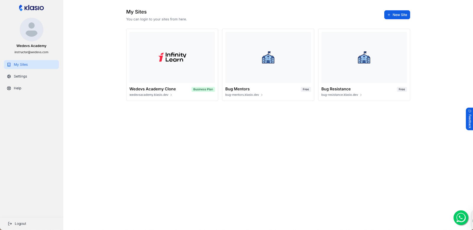This screenshot has height=230, width=473.
Task: Click the Bug Mentors school icon
Action: 268,58
